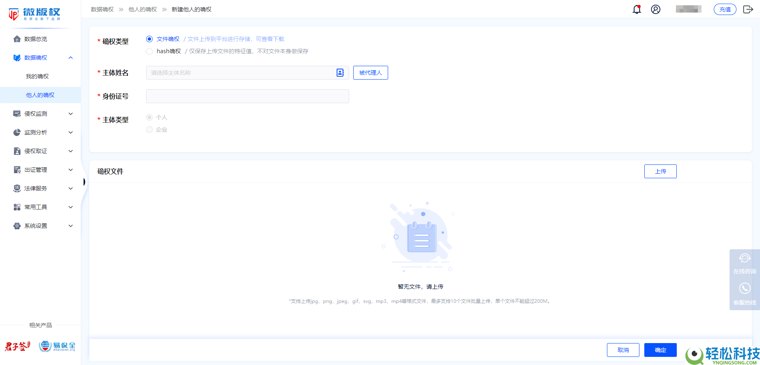Open 我的确权 submenu item
760x365 pixels.
[x=37, y=76]
